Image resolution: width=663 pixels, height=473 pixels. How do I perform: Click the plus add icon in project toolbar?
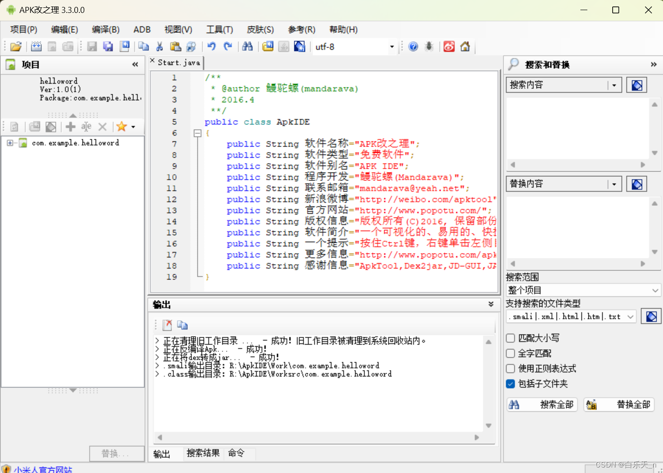pos(70,126)
